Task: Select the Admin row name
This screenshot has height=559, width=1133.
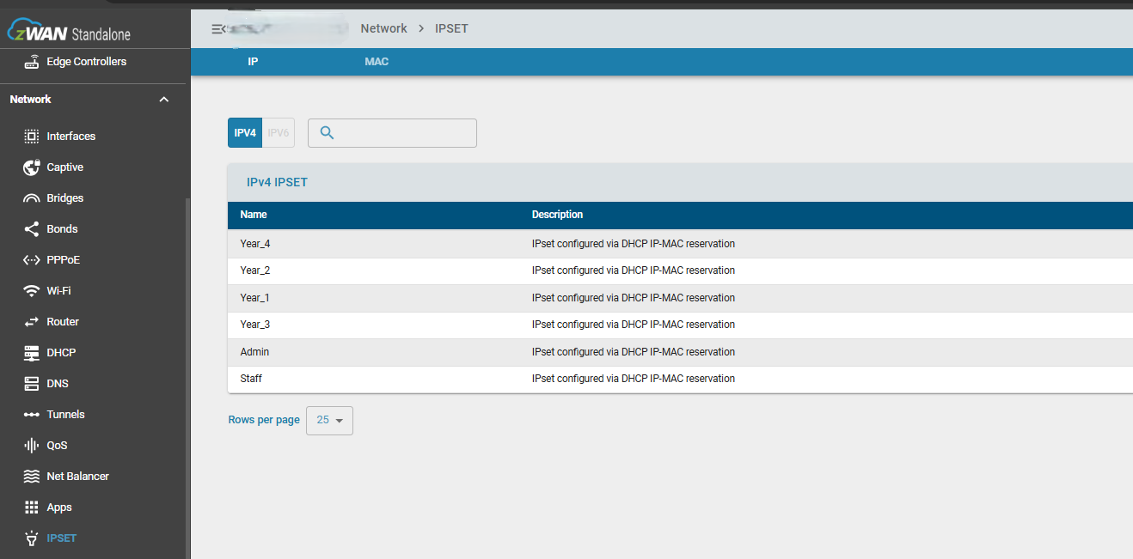Action: coord(254,352)
